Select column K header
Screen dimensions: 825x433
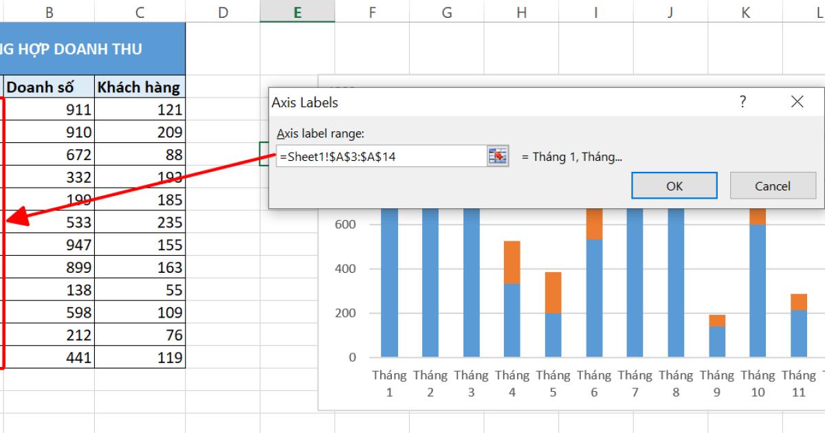pyautogui.click(x=745, y=12)
